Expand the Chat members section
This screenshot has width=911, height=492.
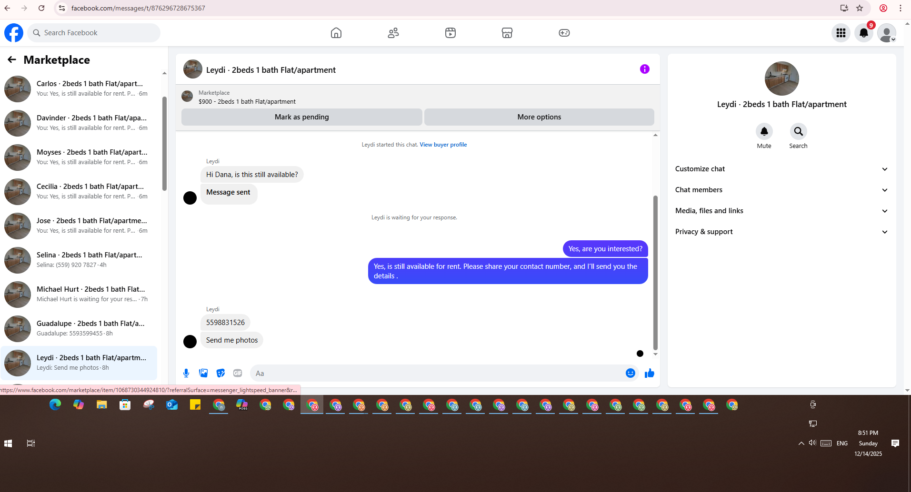point(781,190)
